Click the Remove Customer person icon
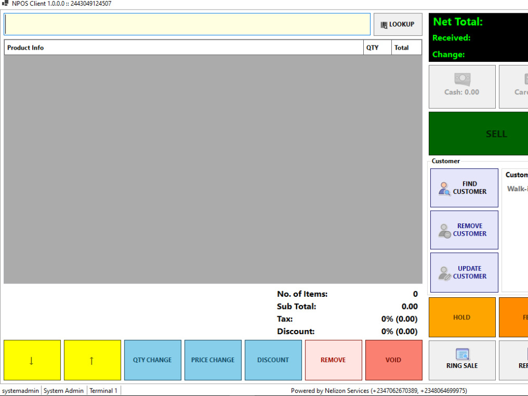The image size is (528, 396). click(x=444, y=231)
